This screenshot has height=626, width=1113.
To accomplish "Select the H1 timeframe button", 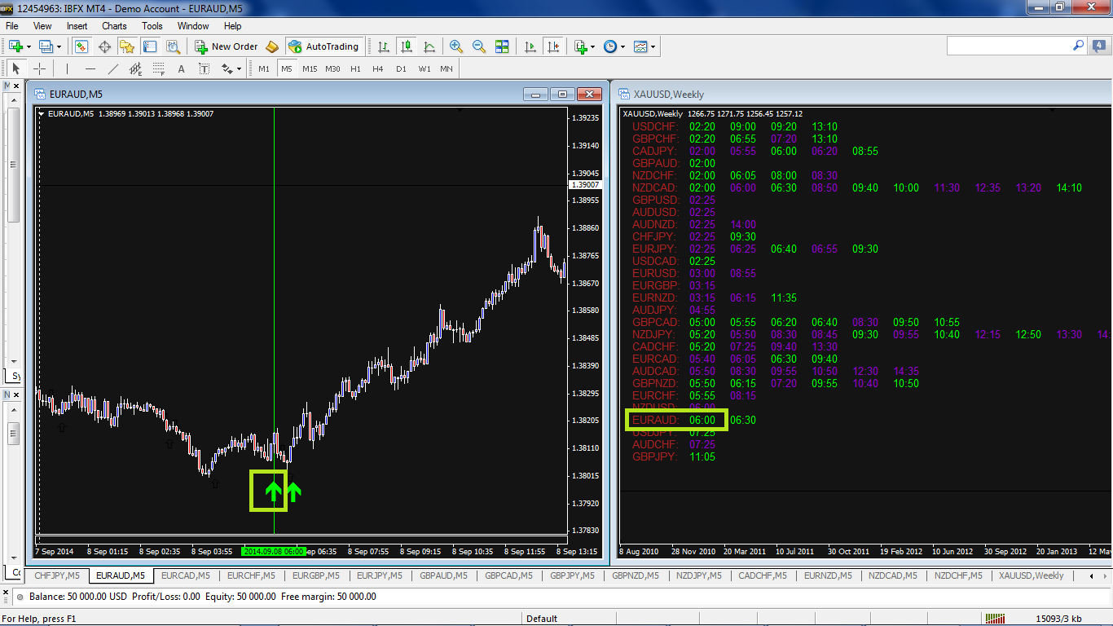I will [355, 69].
